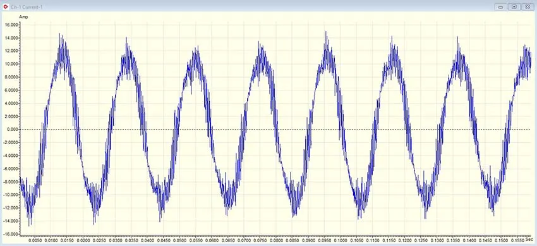The image size is (537, 246).
Task: Click the 0.1200 time axis label
Action: pos(406,241)
